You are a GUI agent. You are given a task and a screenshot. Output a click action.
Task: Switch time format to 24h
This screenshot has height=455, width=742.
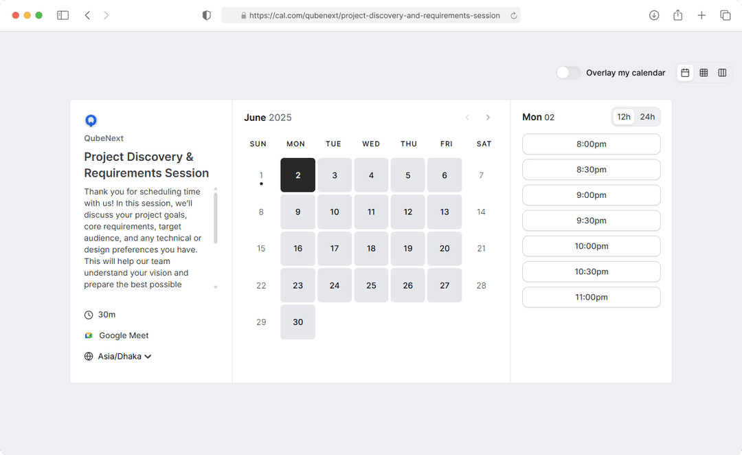click(647, 117)
